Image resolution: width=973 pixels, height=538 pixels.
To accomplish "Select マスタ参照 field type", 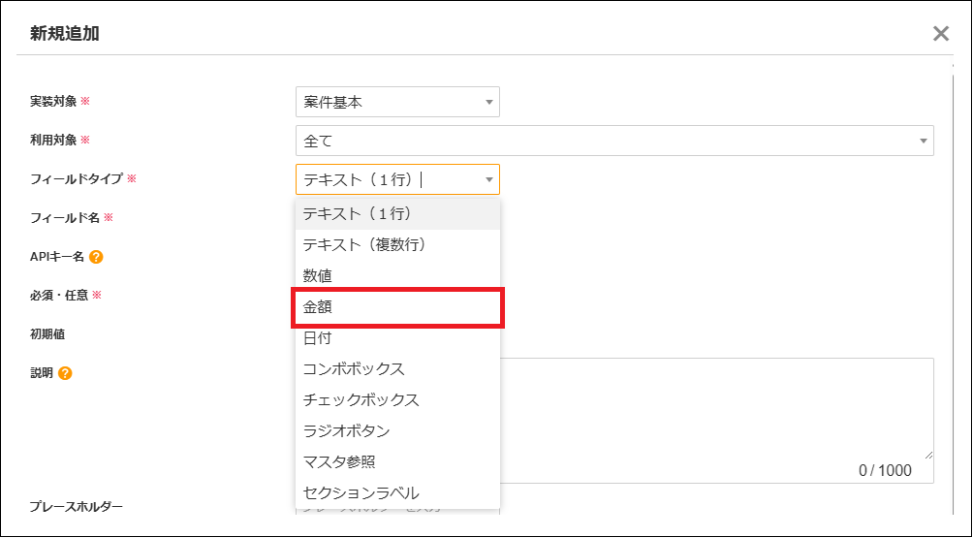I will (x=397, y=461).
